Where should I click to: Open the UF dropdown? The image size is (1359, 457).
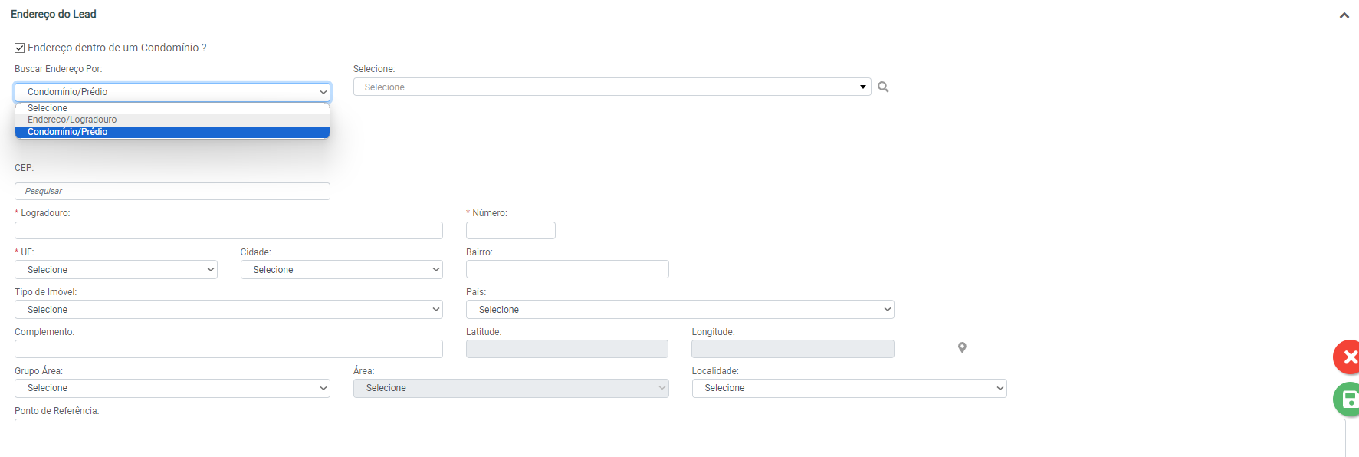(116, 270)
